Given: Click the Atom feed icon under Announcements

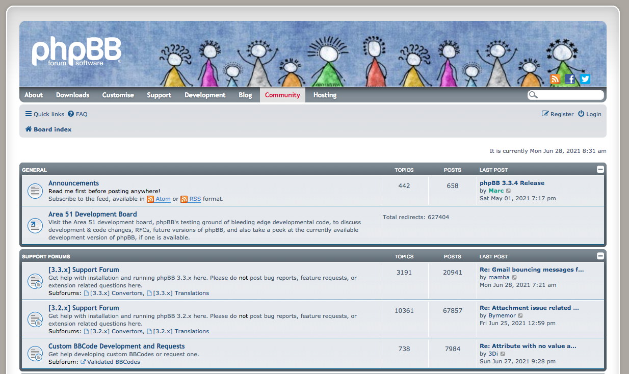Looking at the screenshot, I should 150,199.
